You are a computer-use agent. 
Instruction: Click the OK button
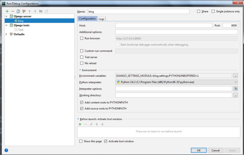click(199, 150)
